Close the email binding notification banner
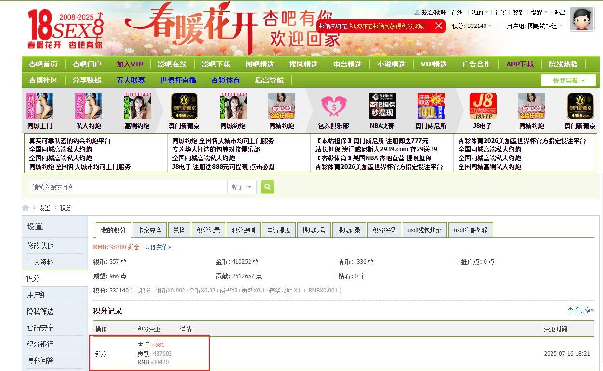The height and width of the screenshot is (371, 603). (x=438, y=26)
